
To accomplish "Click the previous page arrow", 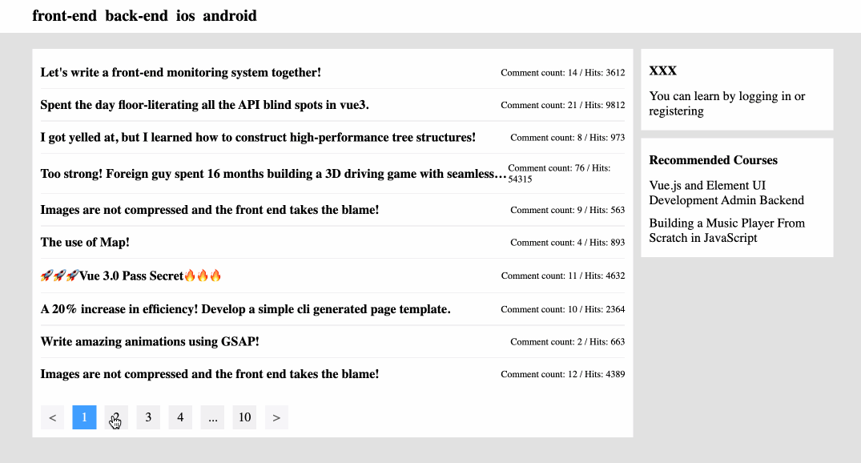I will click(52, 417).
